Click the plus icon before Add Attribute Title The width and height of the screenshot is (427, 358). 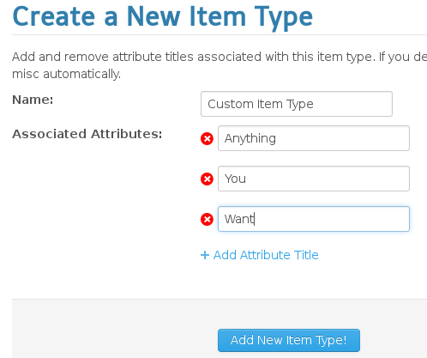[205, 255]
